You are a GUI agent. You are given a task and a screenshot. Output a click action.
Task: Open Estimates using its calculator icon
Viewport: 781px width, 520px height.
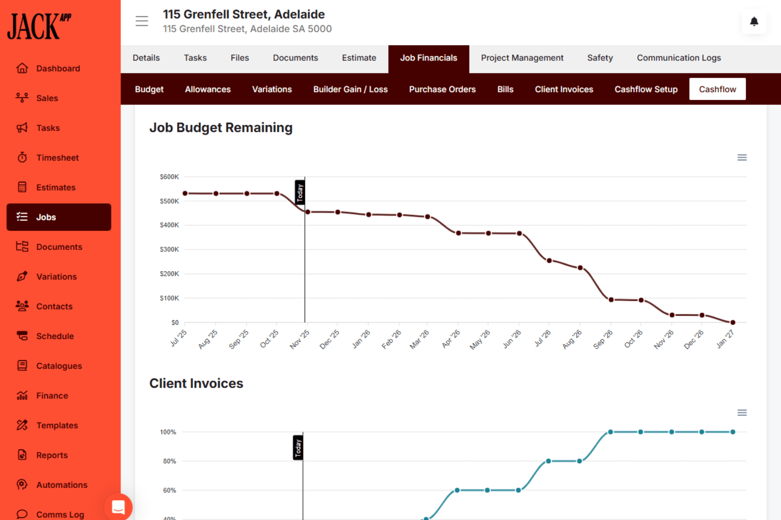(22, 187)
